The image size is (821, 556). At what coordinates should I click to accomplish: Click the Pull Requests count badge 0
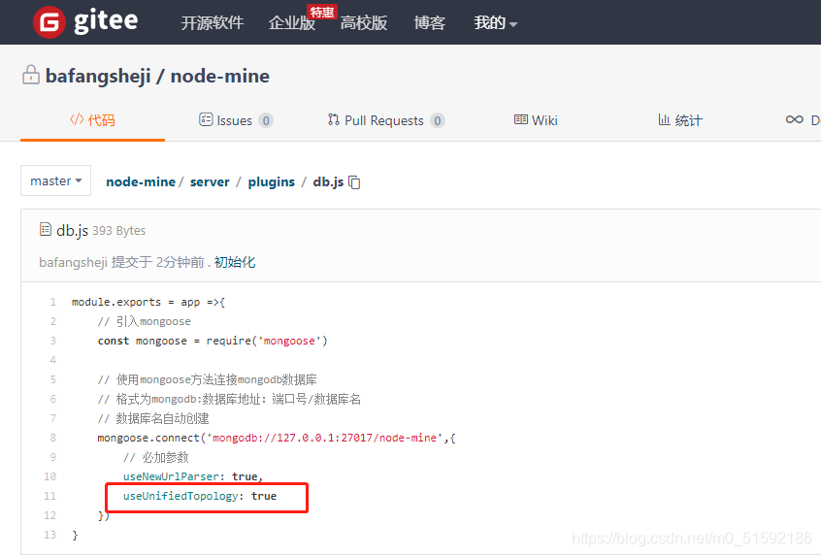(438, 120)
